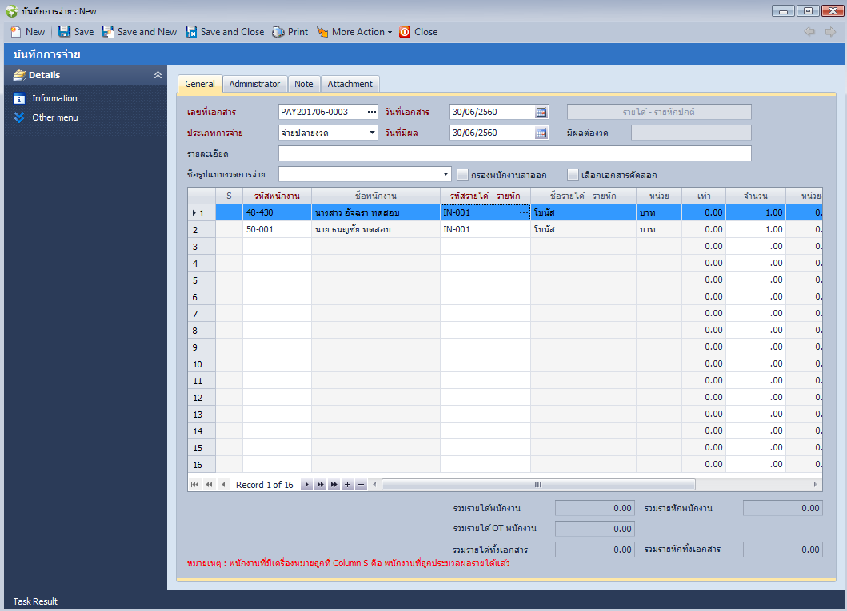Click next record navigator arrow
Viewport: 847px width, 611px height.
pyautogui.click(x=306, y=484)
